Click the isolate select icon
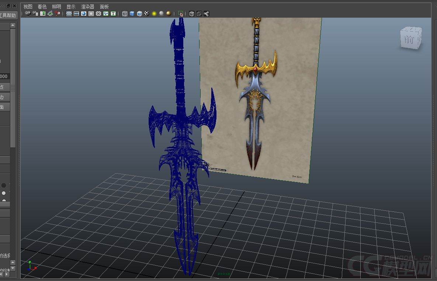 pyautogui.click(x=180, y=14)
